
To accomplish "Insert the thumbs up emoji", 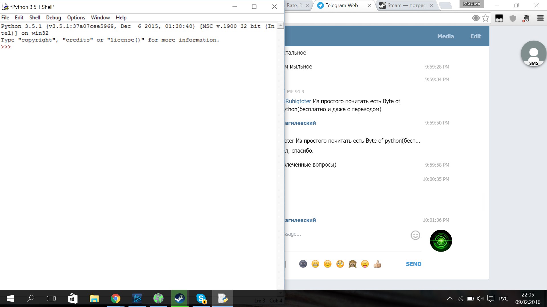I will [x=377, y=264].
